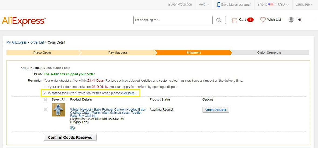The width and height of the screenshot is (318, 148).
Task: Tick the baby romper product checkbox
Action: pos(45,110)
